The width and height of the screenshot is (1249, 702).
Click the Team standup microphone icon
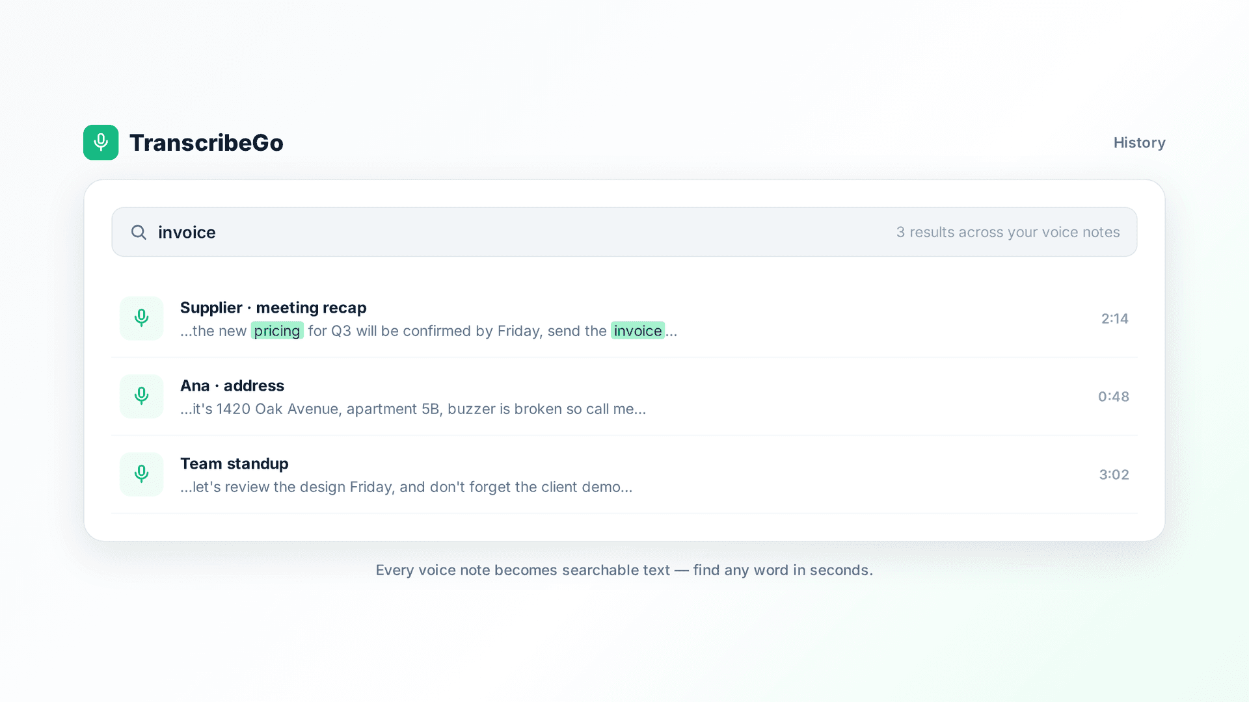[x=141, y=474]
